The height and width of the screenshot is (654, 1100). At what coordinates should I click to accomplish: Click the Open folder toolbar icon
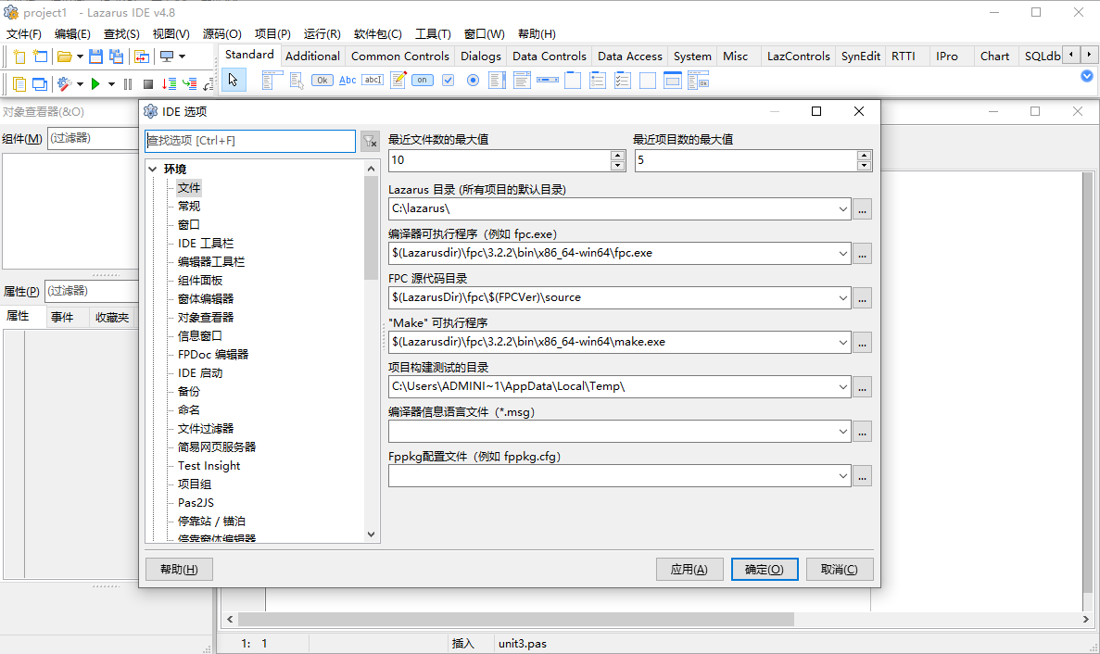tap(65, 57)
